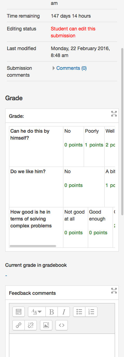The height and width of the screenshot is (357, 124).
Task: Click the insert link icon
Action: 19,325
